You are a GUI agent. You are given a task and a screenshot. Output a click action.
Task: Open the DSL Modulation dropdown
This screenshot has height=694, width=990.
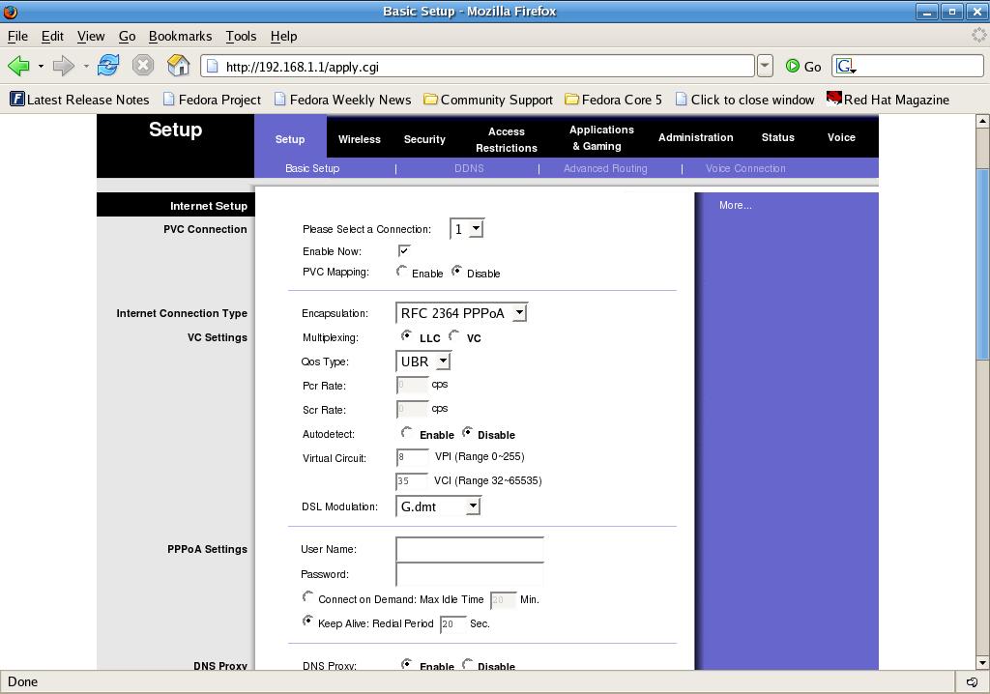(x=438, y=506)
